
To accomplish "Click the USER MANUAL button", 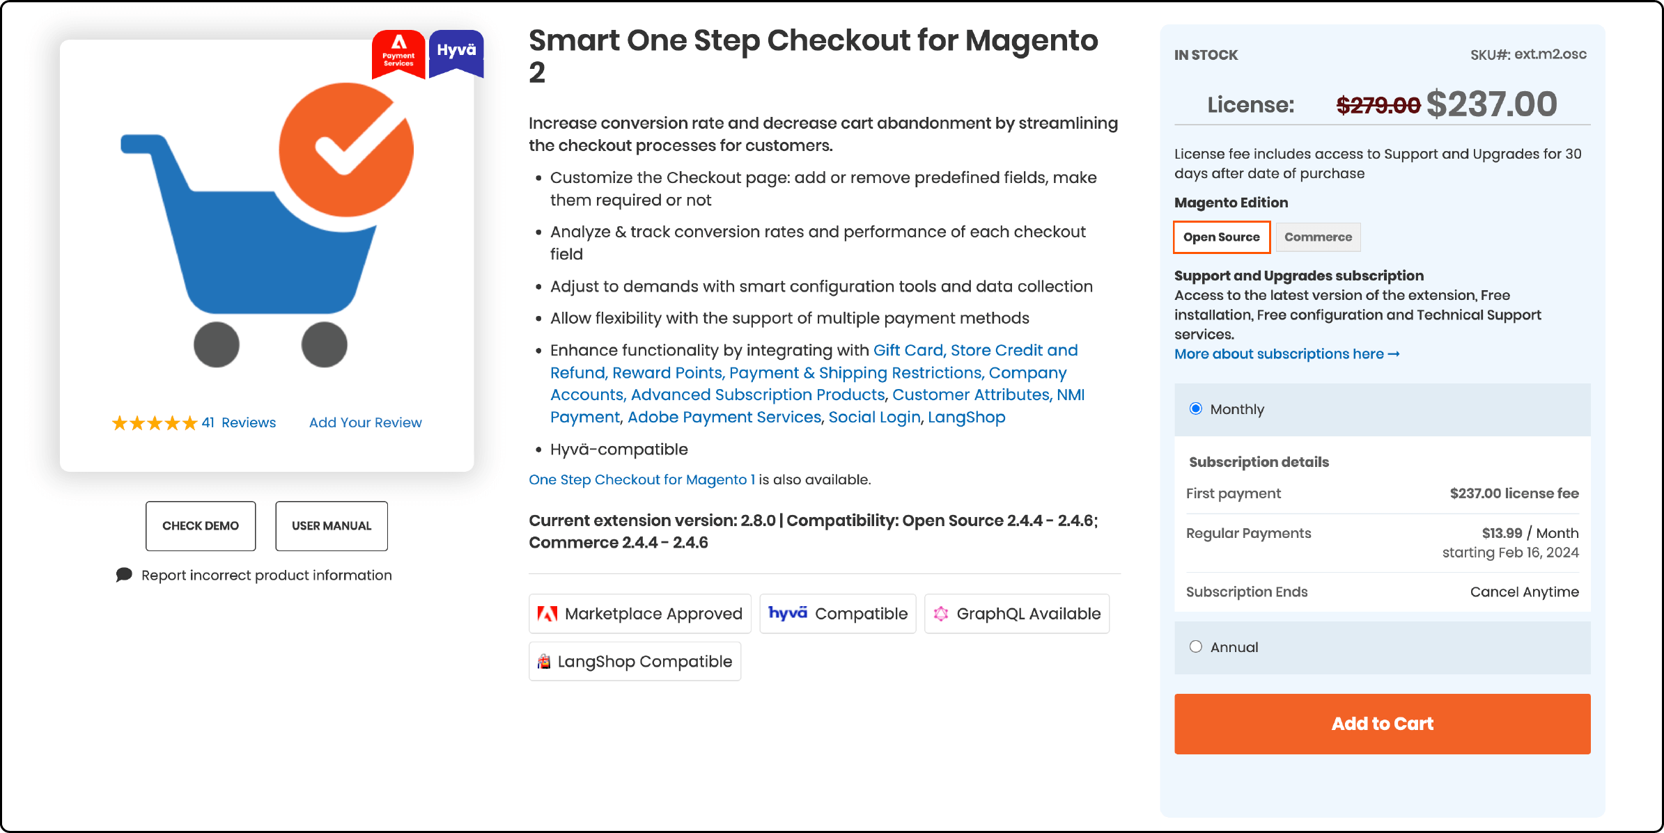I will [x=331, y=525].
